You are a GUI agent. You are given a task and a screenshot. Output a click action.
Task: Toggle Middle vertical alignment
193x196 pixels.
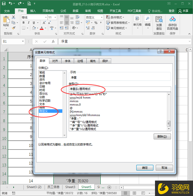click(x=67, y=17)
